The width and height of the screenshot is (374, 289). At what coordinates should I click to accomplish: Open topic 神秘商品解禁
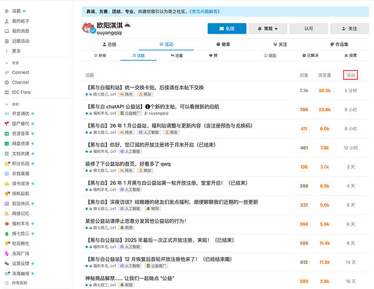pos(130,278)
